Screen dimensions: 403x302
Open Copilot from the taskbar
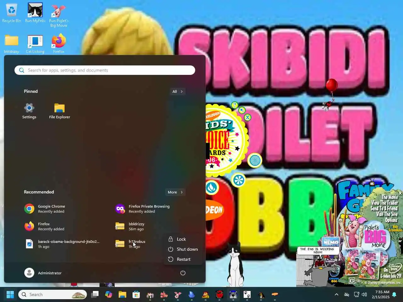click(109, 294)
